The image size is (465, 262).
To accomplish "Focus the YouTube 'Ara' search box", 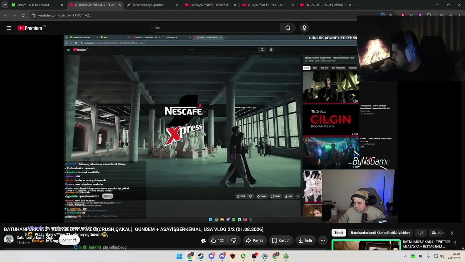I will tap(215, 28).
